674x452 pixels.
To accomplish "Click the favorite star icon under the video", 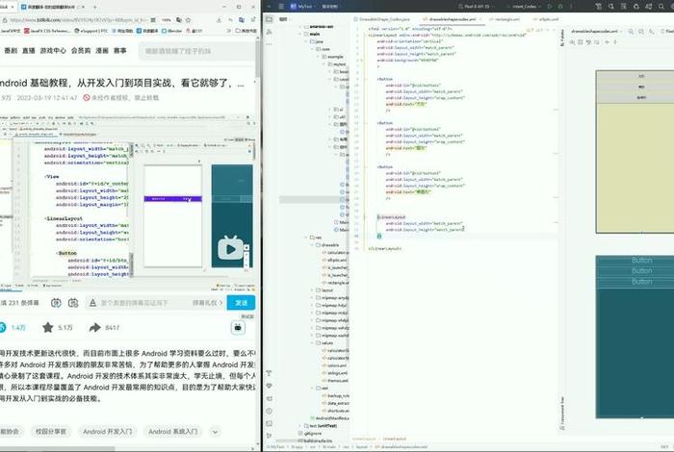I will tap(47, 327).
